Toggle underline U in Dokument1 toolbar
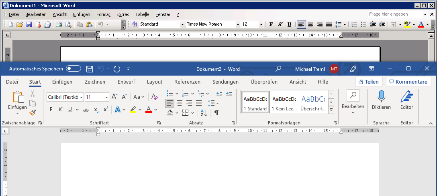This screenshot has height=196, width=437. [x=289, y=24]
